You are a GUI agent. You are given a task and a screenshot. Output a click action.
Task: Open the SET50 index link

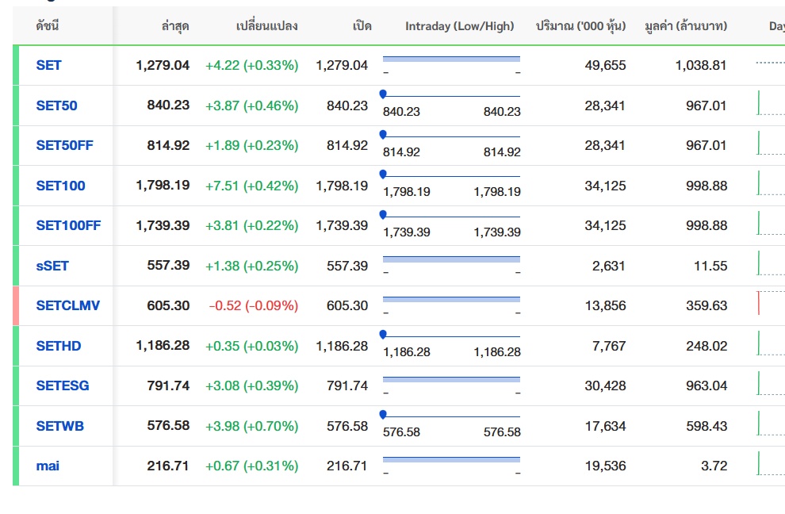coord(56,105)
